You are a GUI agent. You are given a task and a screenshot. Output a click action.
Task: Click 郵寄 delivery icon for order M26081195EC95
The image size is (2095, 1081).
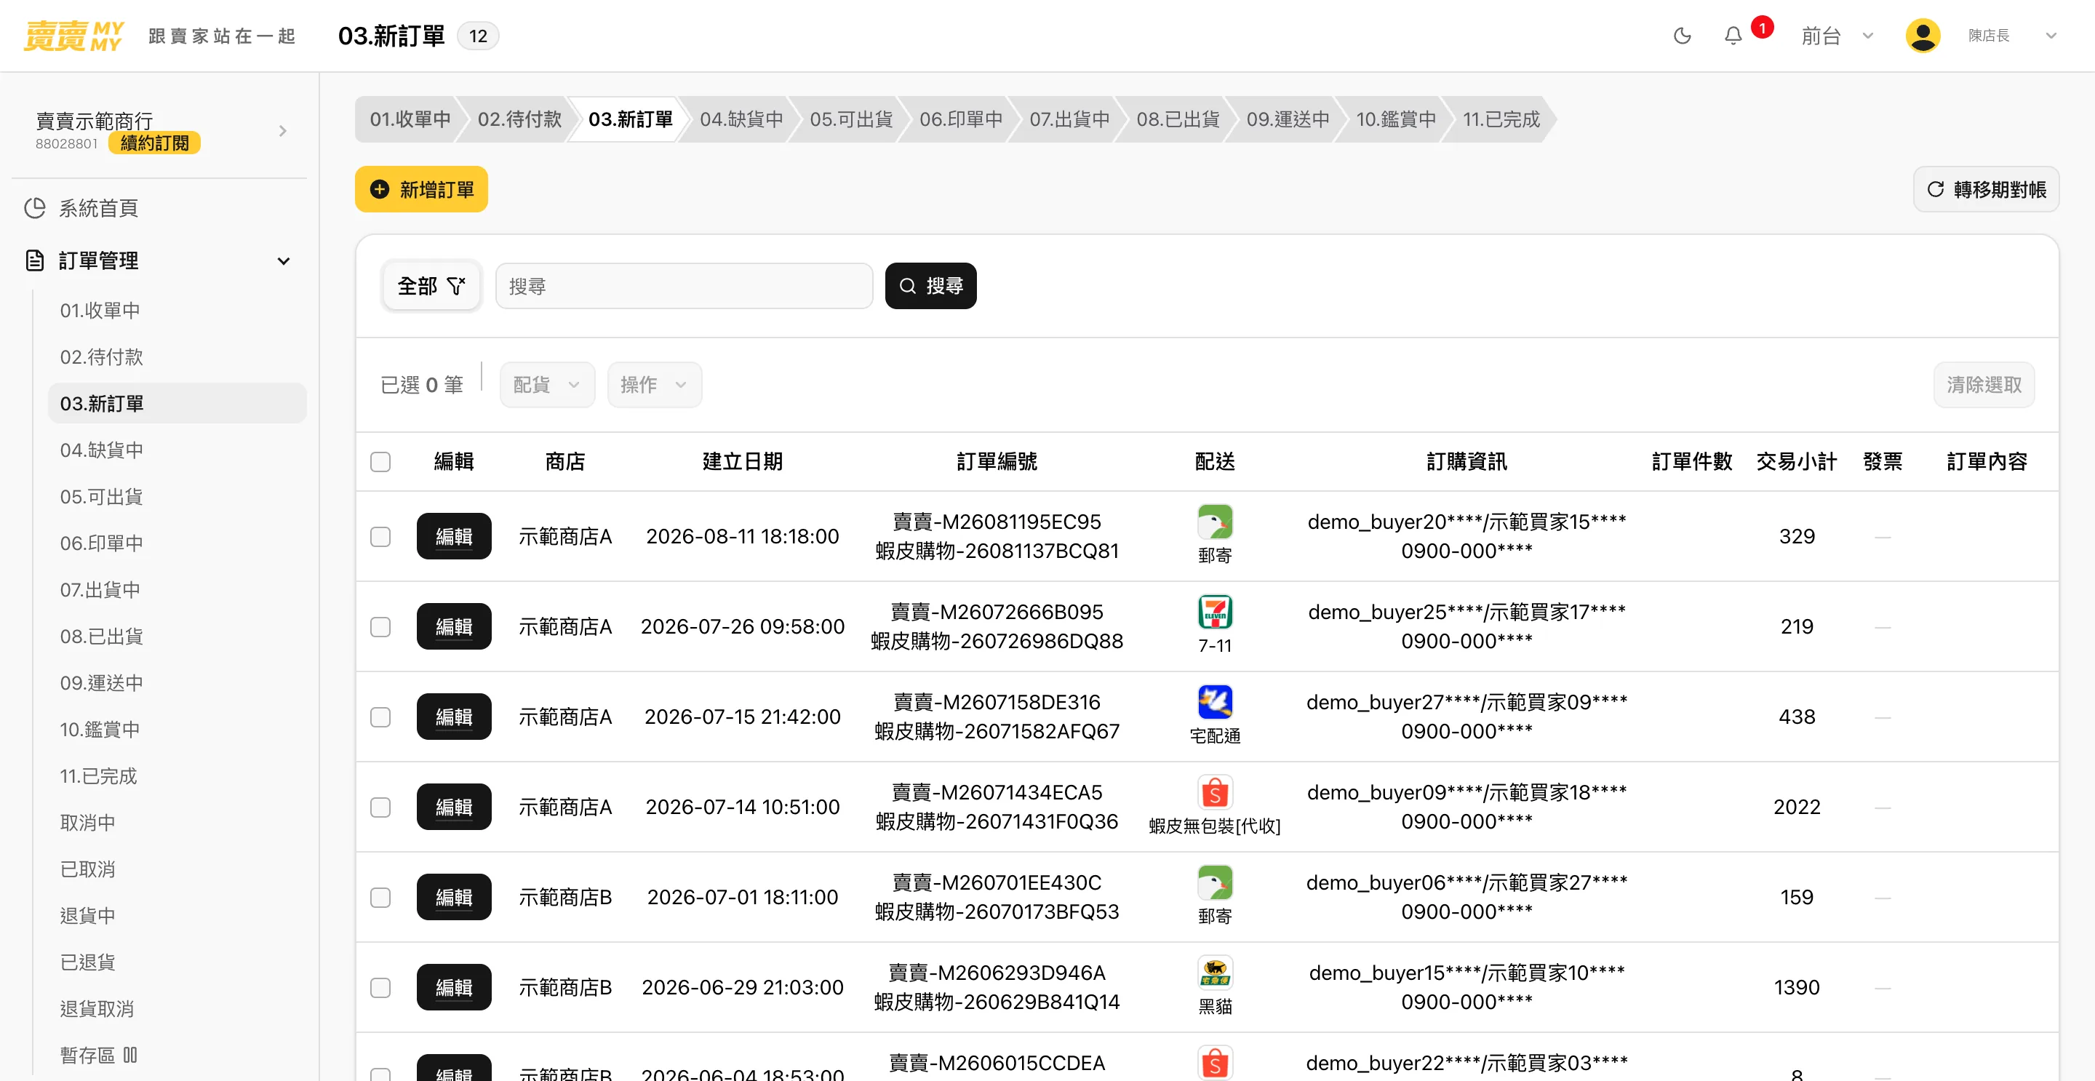[x=1214, y=522]
